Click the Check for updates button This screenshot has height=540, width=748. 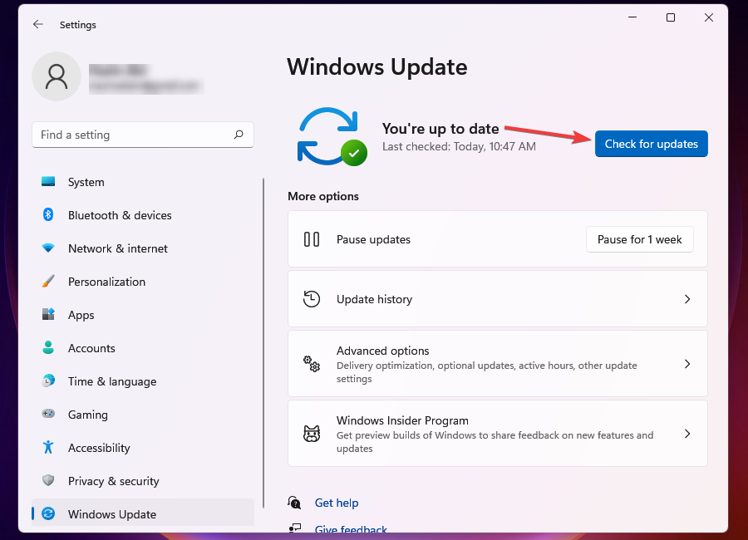click(651, 144)
